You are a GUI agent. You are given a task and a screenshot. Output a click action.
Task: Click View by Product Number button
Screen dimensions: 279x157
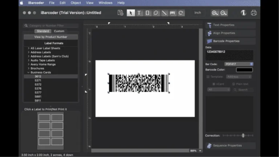click(x=51, y=37)
